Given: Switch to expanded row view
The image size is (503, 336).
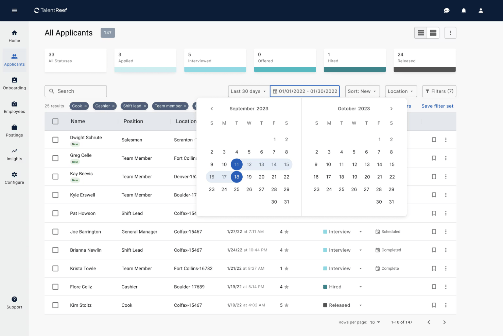Looking at the screenshot, I should point(433,33).
